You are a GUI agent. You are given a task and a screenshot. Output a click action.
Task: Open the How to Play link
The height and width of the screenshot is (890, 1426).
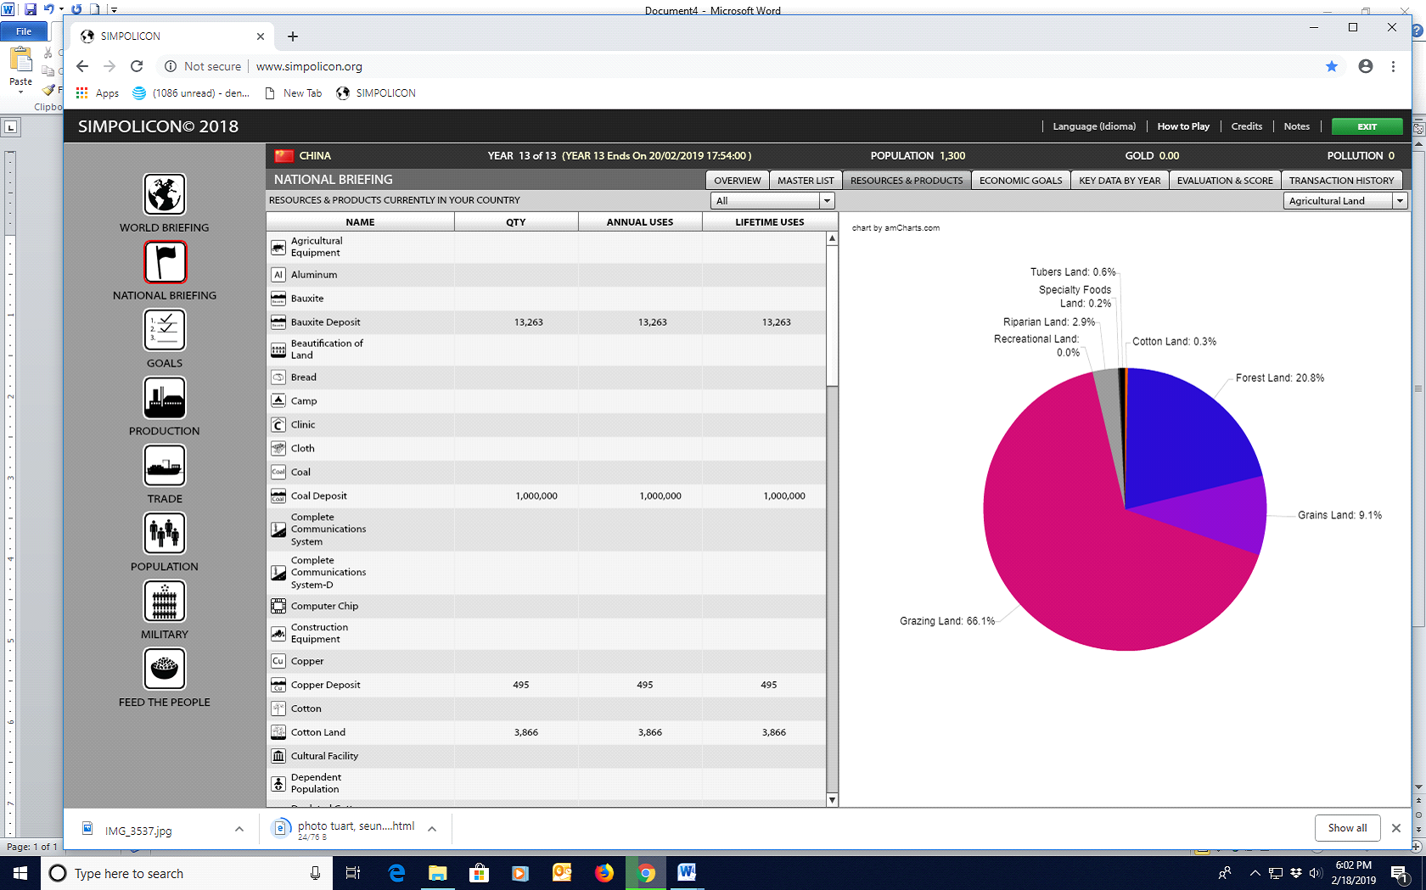1183,126
